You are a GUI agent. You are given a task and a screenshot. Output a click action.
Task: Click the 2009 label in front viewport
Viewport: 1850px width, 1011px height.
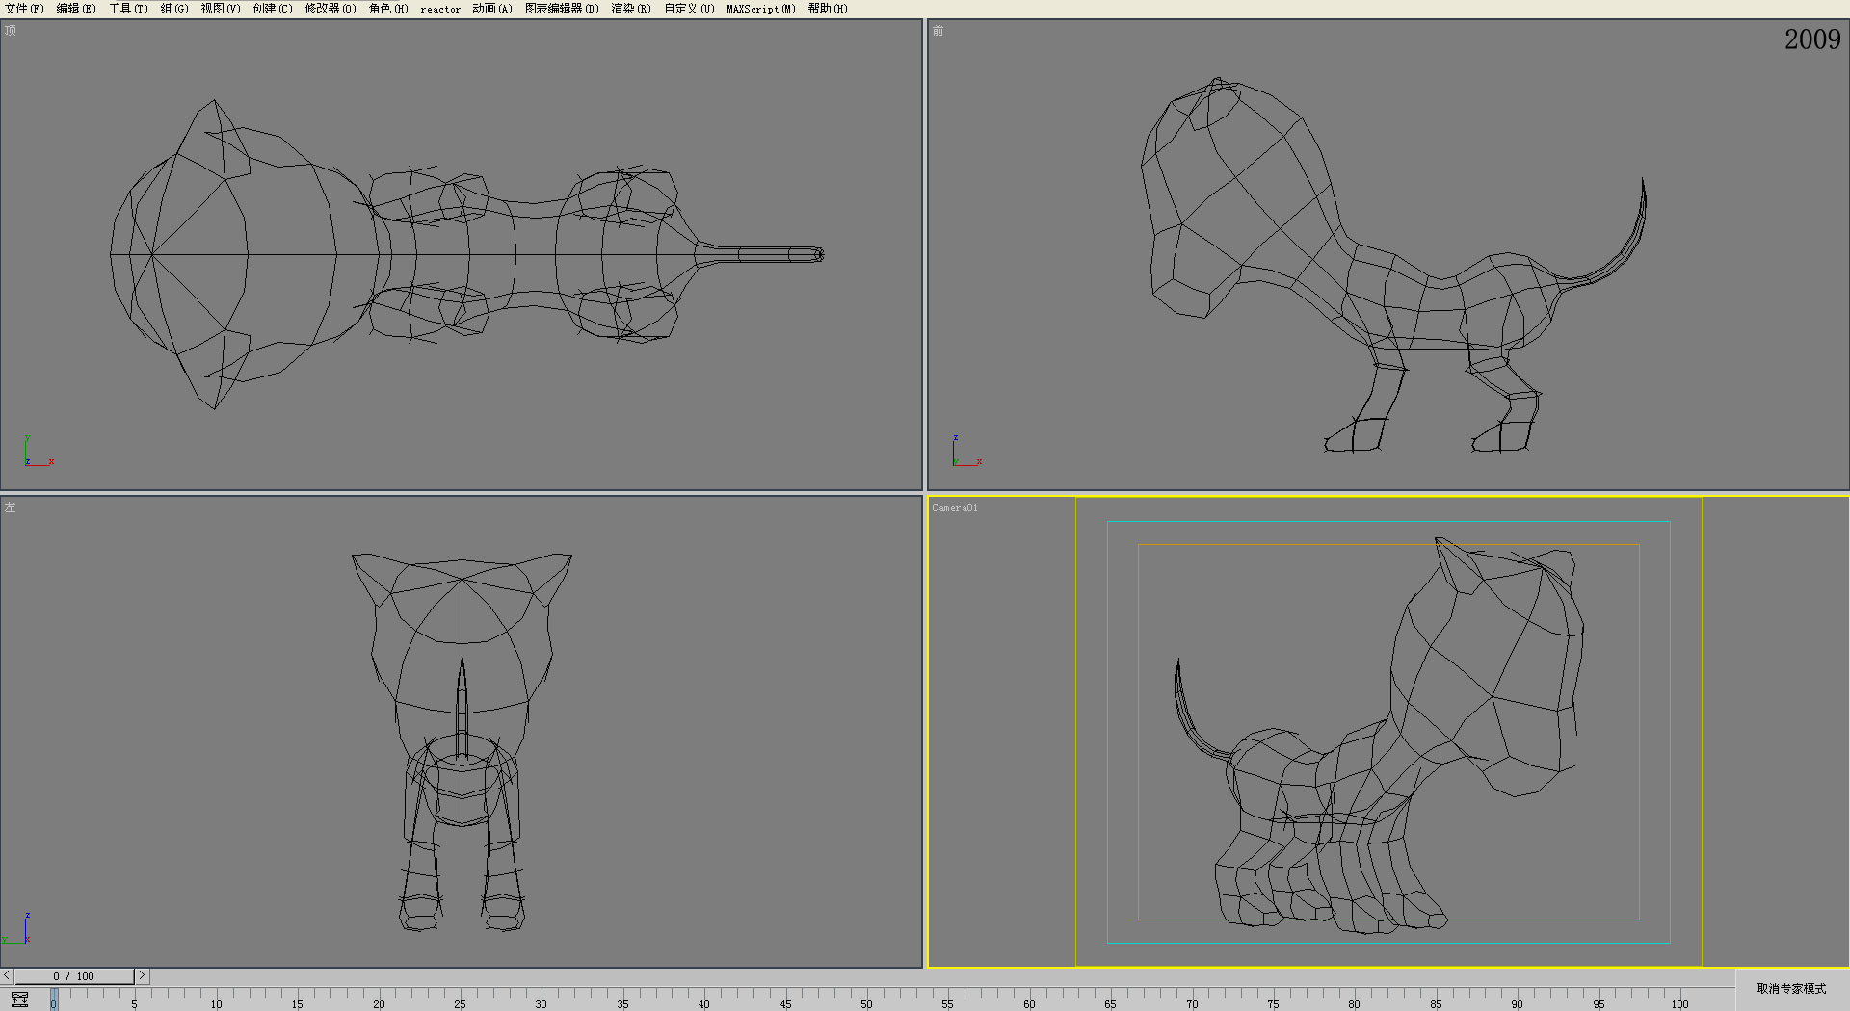1812,39
